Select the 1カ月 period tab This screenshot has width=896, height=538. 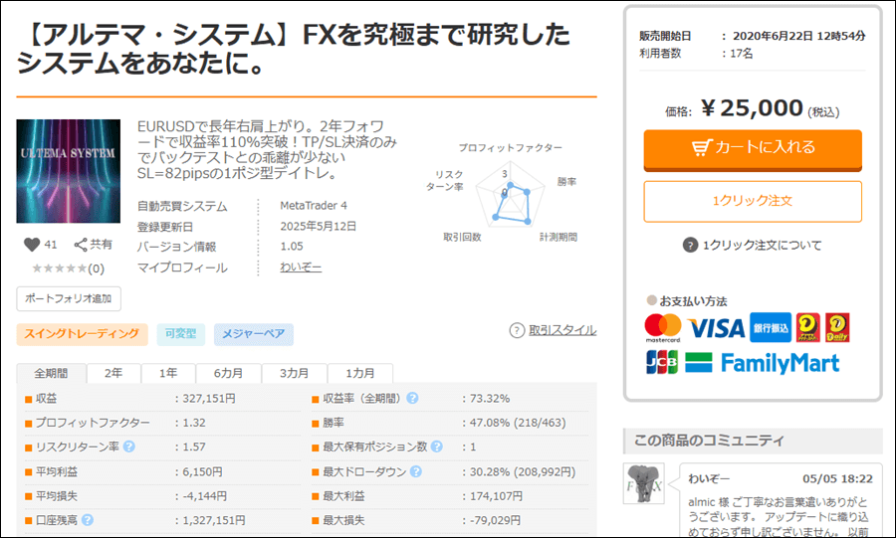359,374
